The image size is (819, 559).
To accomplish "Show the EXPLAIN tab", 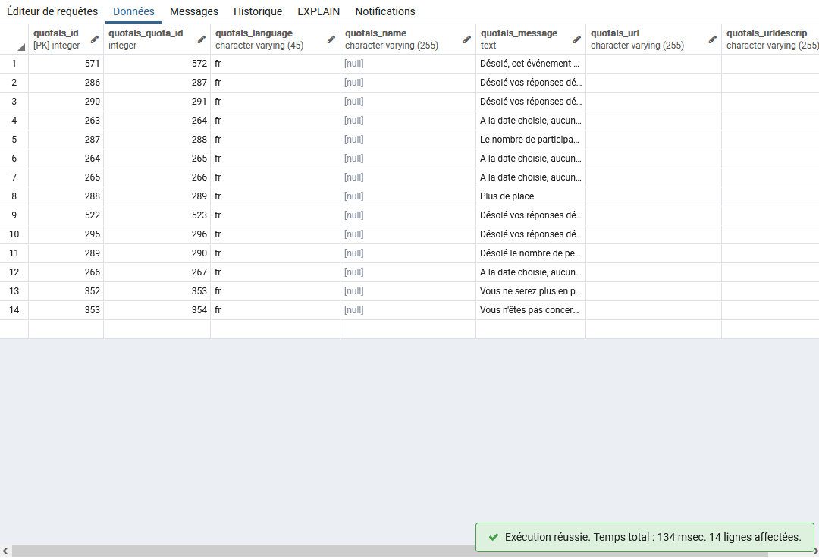I will [318, 11].
